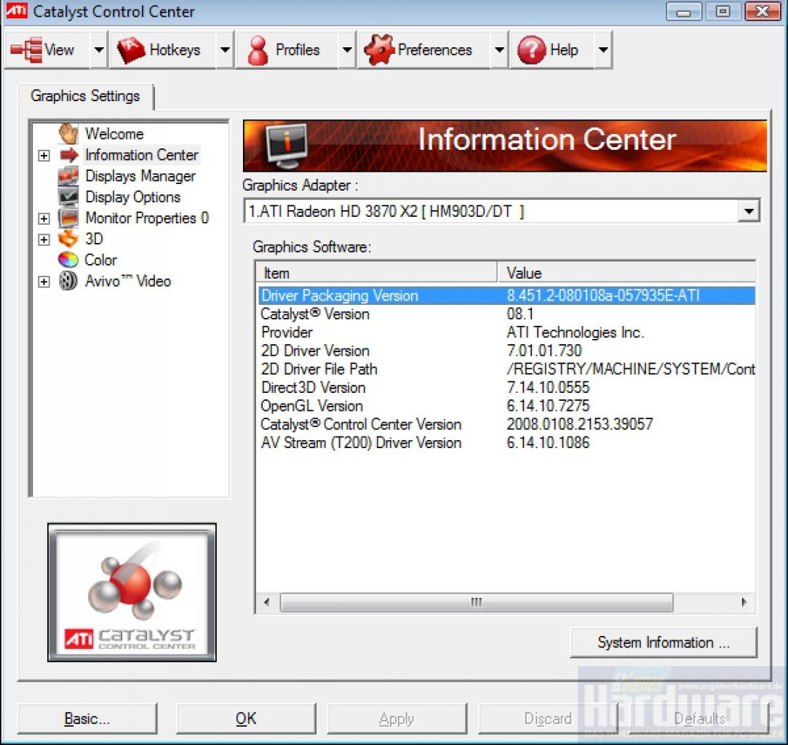The width and height of the screenshot is (788, 745).
Task: Click the value 2008.0108.2153.39057
Action: 579,424
